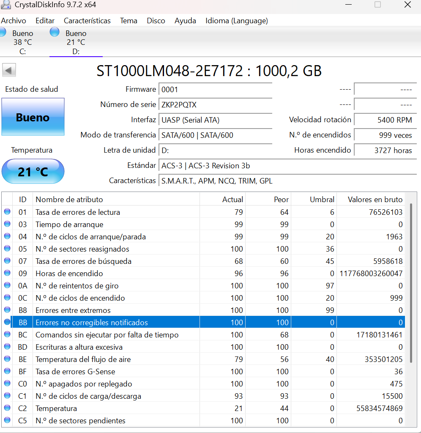The image size is (421, 433).
Task: Click status icon of row BD Escrituras a altura excesiva
Action: (x=7, y=347)
